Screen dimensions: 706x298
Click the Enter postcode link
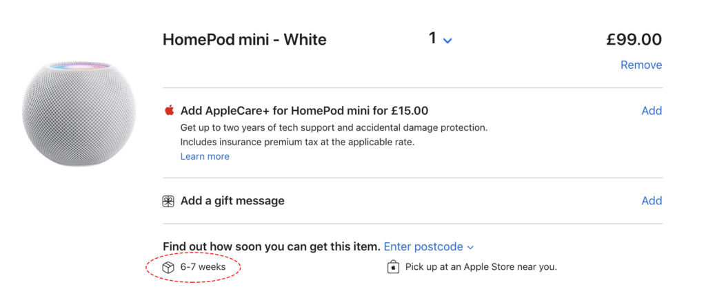click(423, 246)
